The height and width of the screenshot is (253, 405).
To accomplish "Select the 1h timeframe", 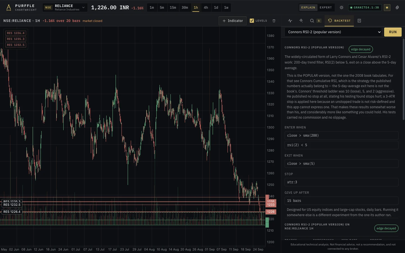I will pyautogui.click(x=196, y=8).
